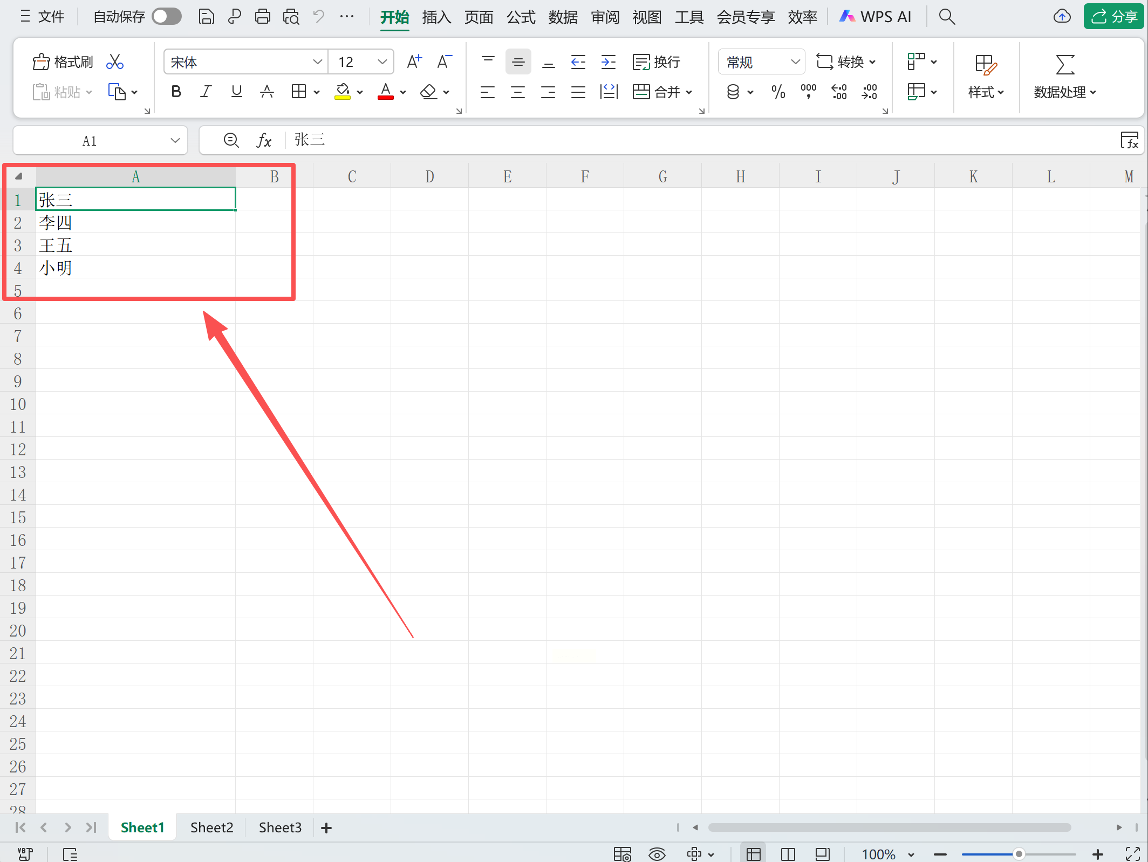
Task: Click the 换行 wrap text button
Action: click(657, 62)
